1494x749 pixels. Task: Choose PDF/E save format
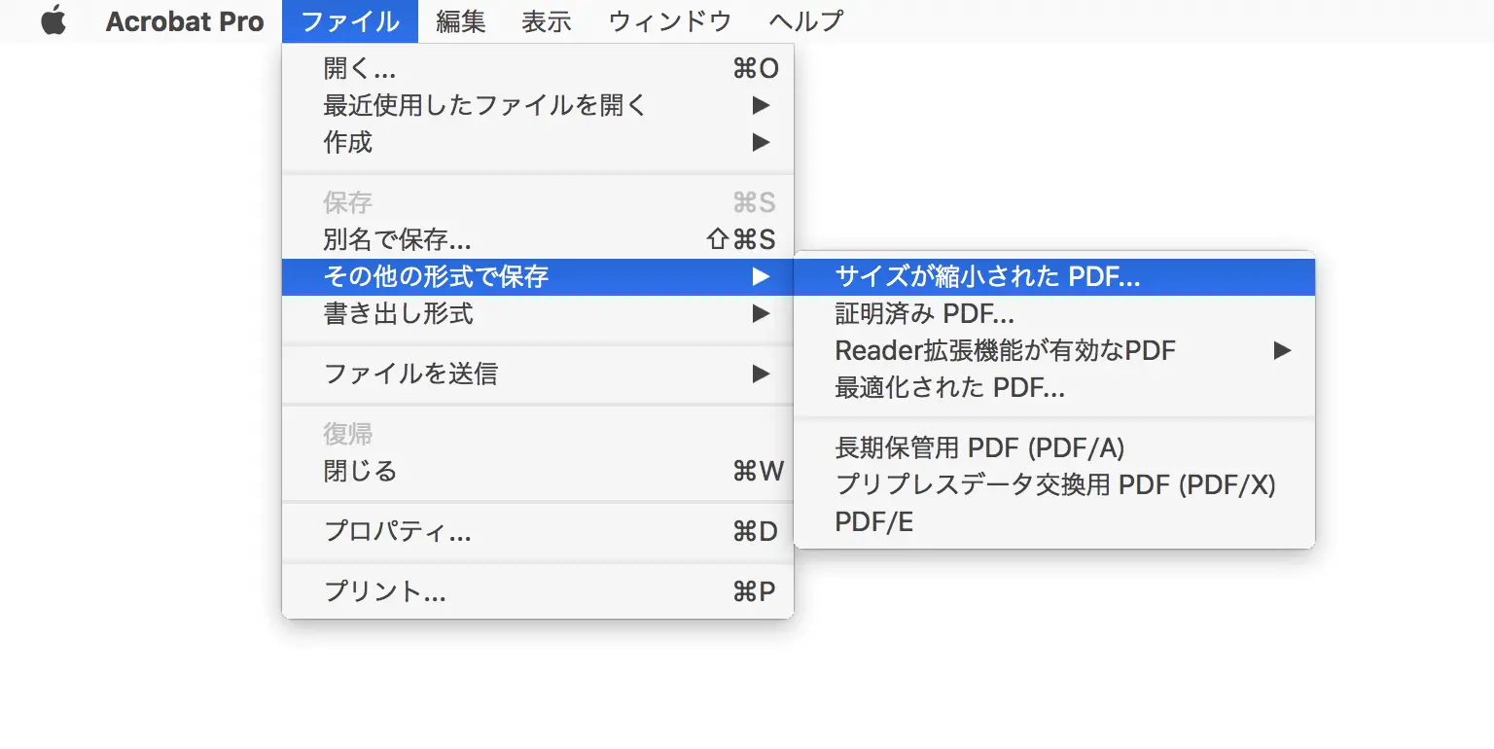click(x=1054, y=522)
